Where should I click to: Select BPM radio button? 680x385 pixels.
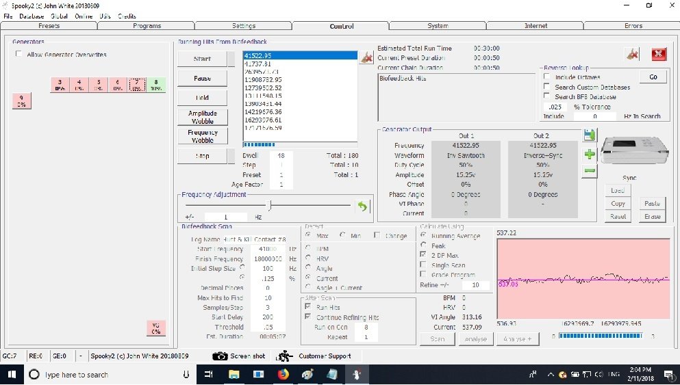click(x=308, y=248)
